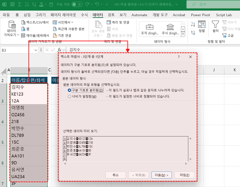Expand the data types gallery chevron
240x187 pixels.
(182, 34)
